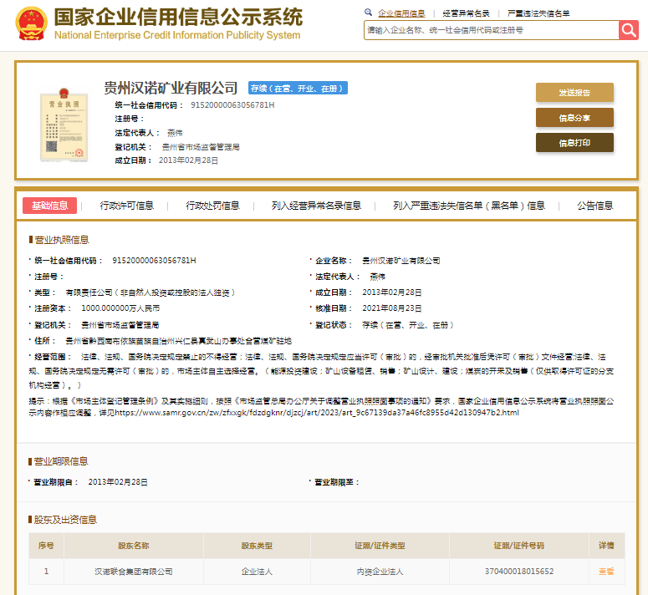The width and height of the screenshot is (648, 595).
Task: Click 股东及出资信息 section heading
Action: tap(65, 520)
